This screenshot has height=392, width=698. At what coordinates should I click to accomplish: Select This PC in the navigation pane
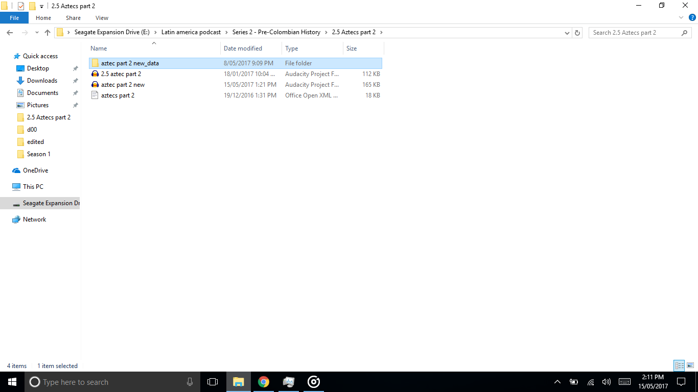pos(33,187)
